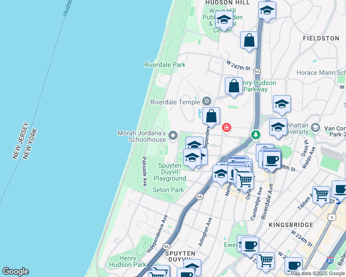This screenshot has width=346, height=277.
Task: Click the W 247th St street label
Action: (238, 66)
